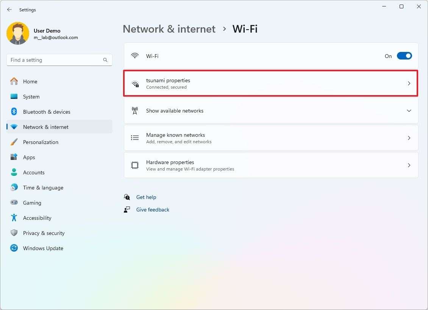Viewport: 428px width, 310px height.
Task: Click the Hardware properties chip icon
Action: click(135, 165)
